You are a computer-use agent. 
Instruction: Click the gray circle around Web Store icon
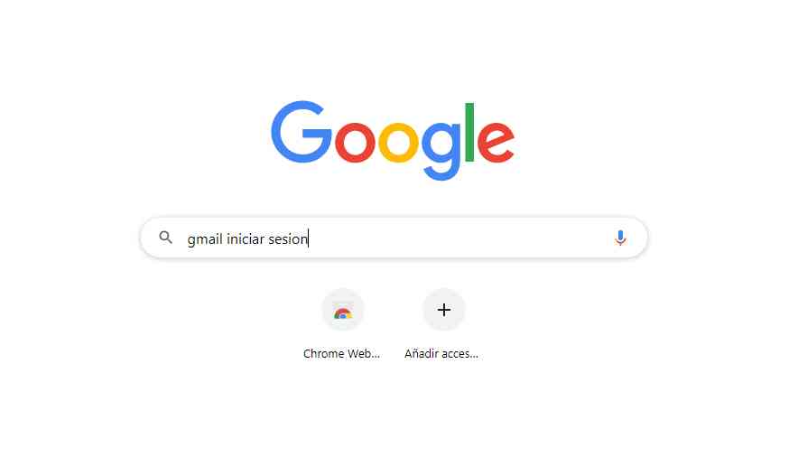click(343, 310)
